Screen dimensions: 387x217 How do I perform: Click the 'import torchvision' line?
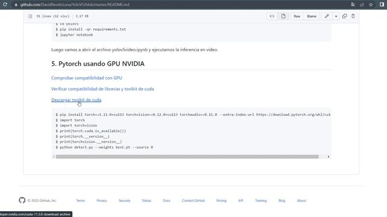click(76, 125)
